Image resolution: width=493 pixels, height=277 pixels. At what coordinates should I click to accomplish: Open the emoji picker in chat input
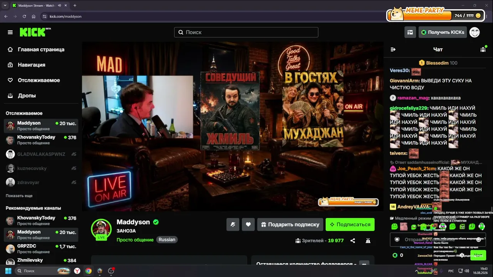pyautogui.click(x=479, y=239)
